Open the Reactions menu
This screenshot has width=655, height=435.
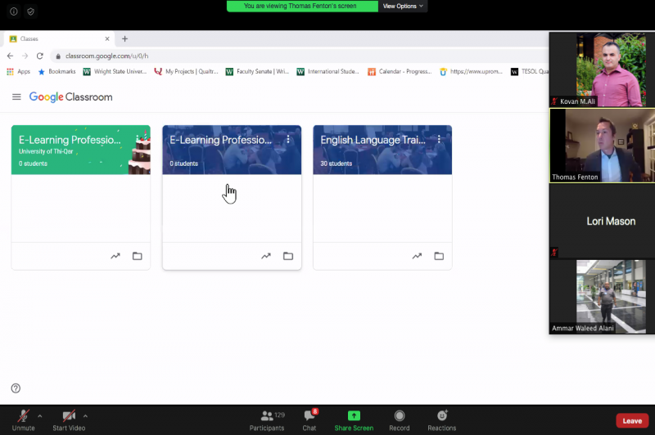(x=442, y=416)
